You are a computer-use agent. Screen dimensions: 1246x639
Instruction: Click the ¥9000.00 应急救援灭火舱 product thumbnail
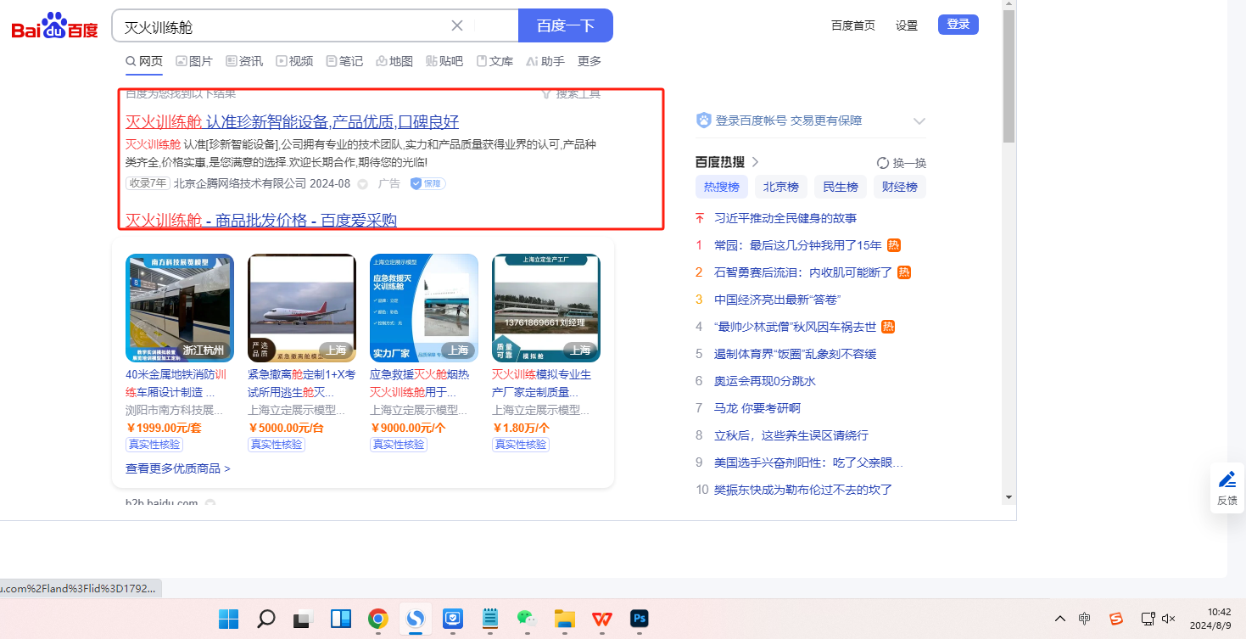click(x=423, y=308)
